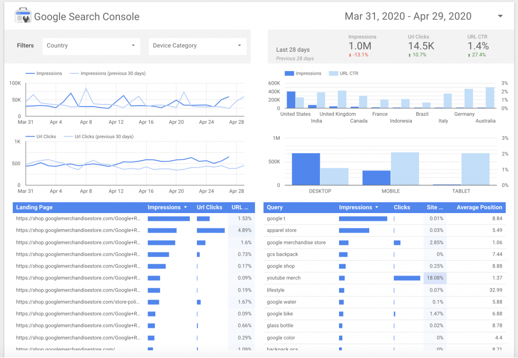Viewport: 518px width, 358px height.
Task: Click the Landing Page column header
Action: [x=34, y=207]
